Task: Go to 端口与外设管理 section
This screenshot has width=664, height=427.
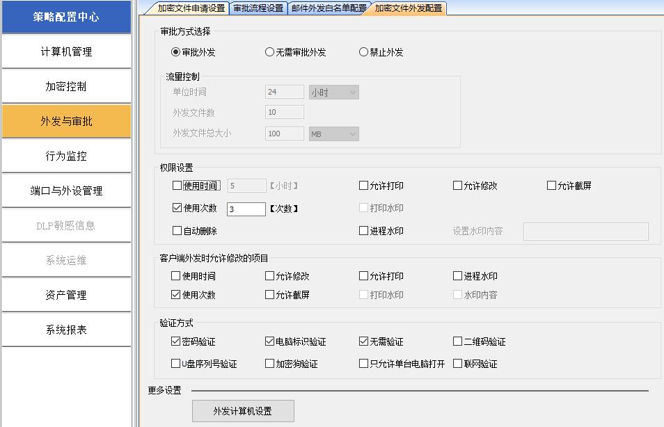Action: (x=66, y=190)
